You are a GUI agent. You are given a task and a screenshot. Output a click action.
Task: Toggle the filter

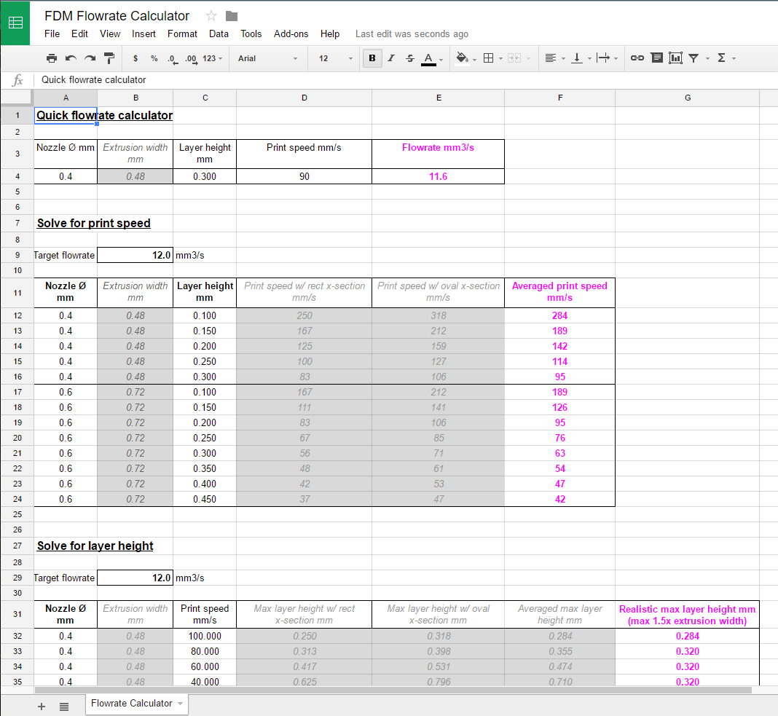[693, 58]
